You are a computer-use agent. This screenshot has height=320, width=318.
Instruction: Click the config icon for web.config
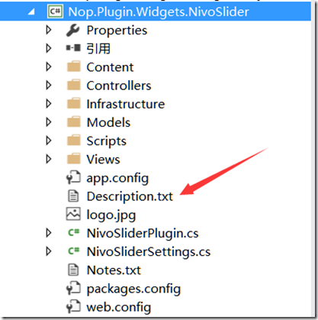(73, 306)
